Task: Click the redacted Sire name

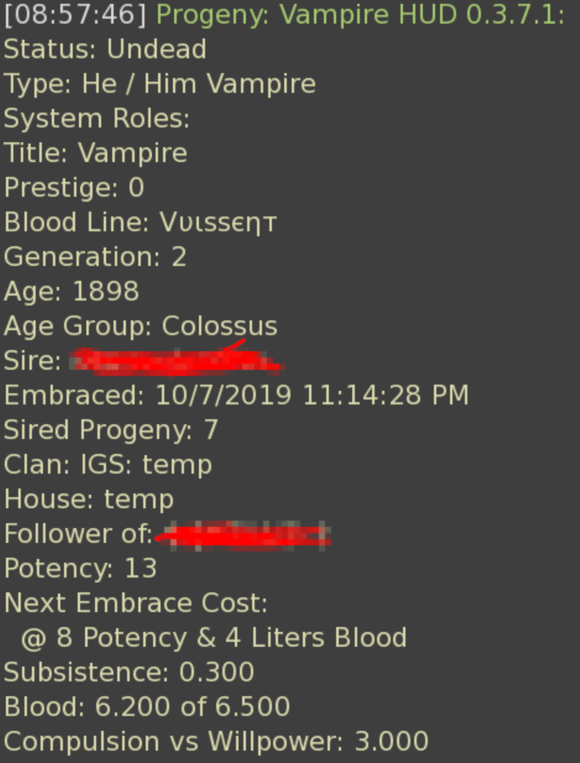Action: (176, 361)
